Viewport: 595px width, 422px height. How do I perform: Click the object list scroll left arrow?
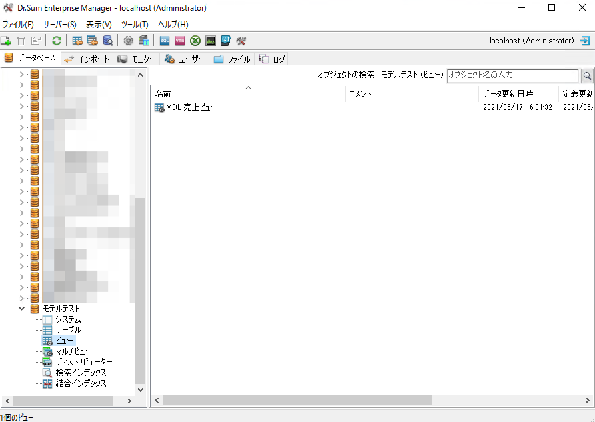(157, 400)
